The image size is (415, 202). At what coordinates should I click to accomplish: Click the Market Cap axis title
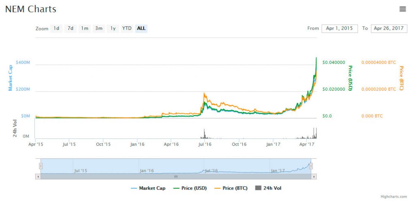pyautogui.click(x=11, y=78)
